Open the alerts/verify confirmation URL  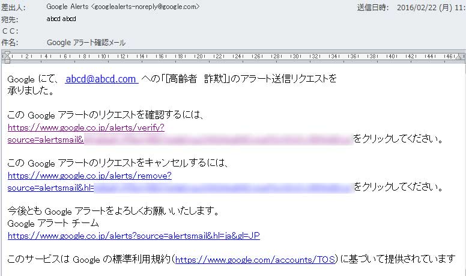[x=86, y=127]
